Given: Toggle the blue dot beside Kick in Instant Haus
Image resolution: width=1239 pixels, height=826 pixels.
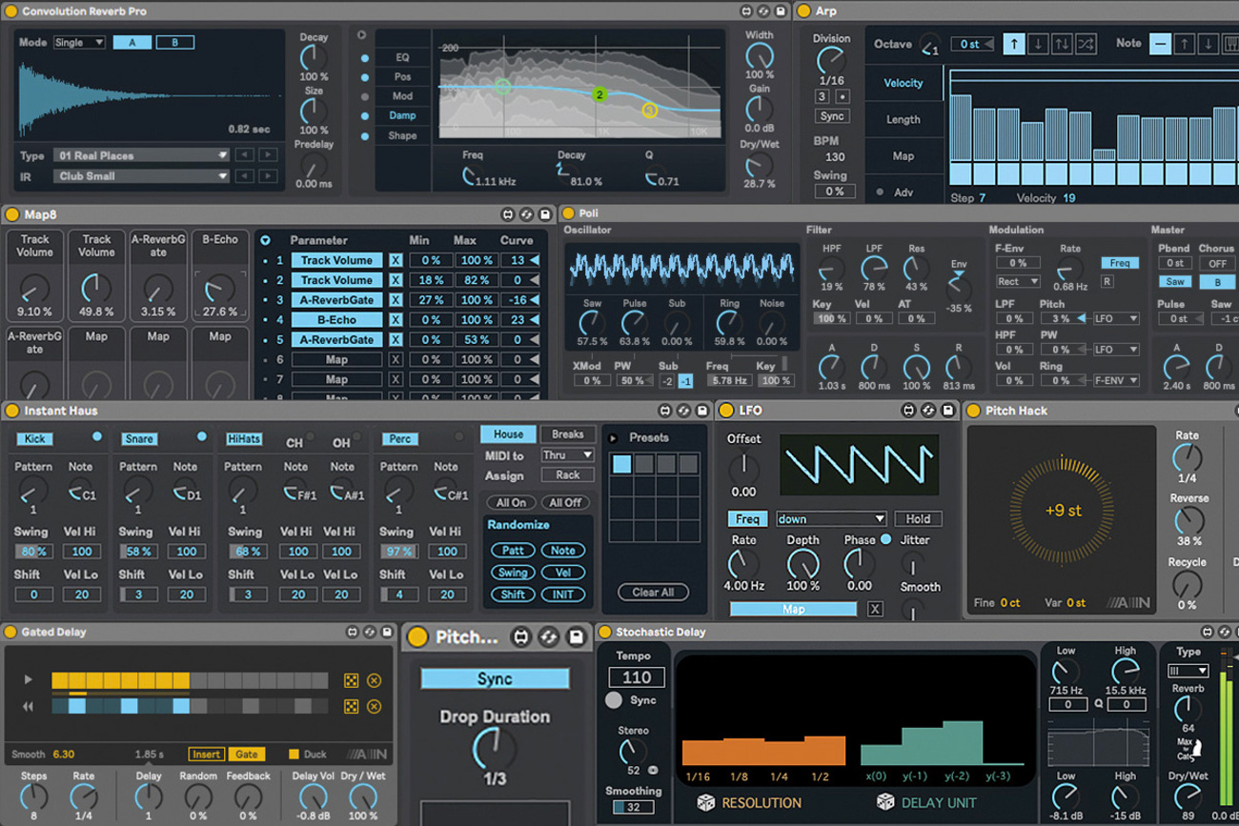Looking at the screenshot, I should point(96,437).
